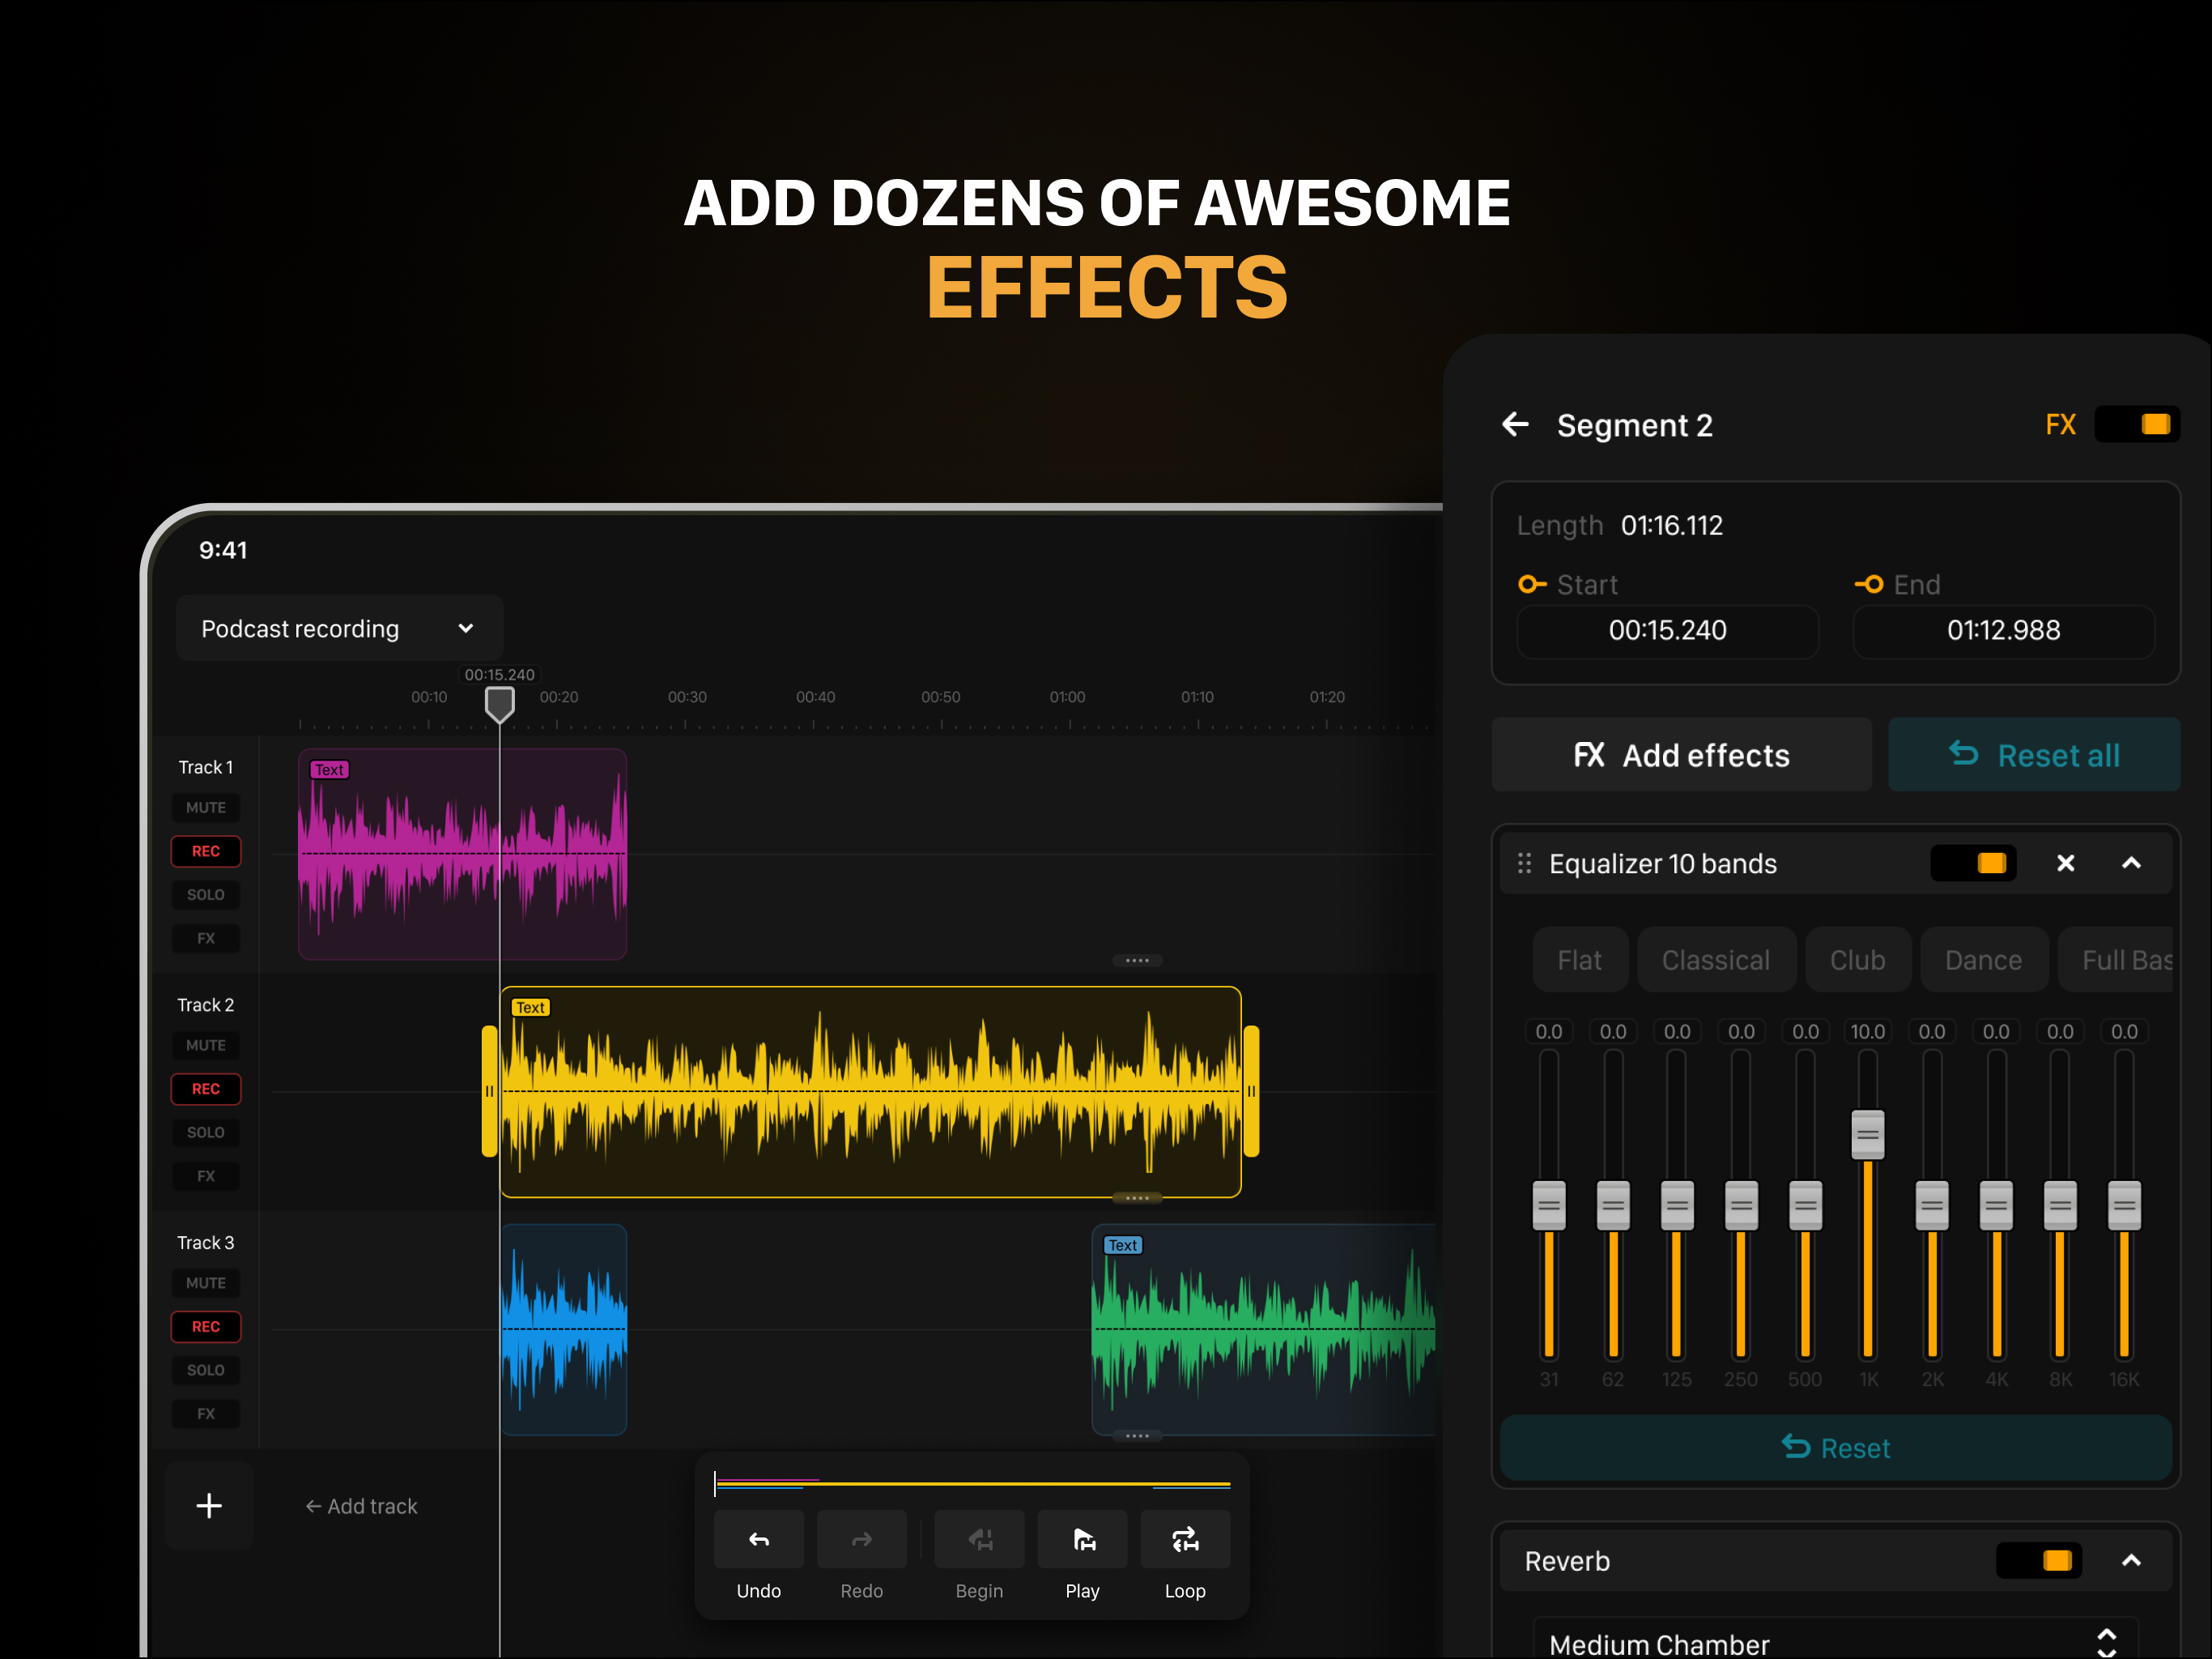Click the End marker key icon
The height and width of the screenshot is (1659, 2212).
[1869, 584]
